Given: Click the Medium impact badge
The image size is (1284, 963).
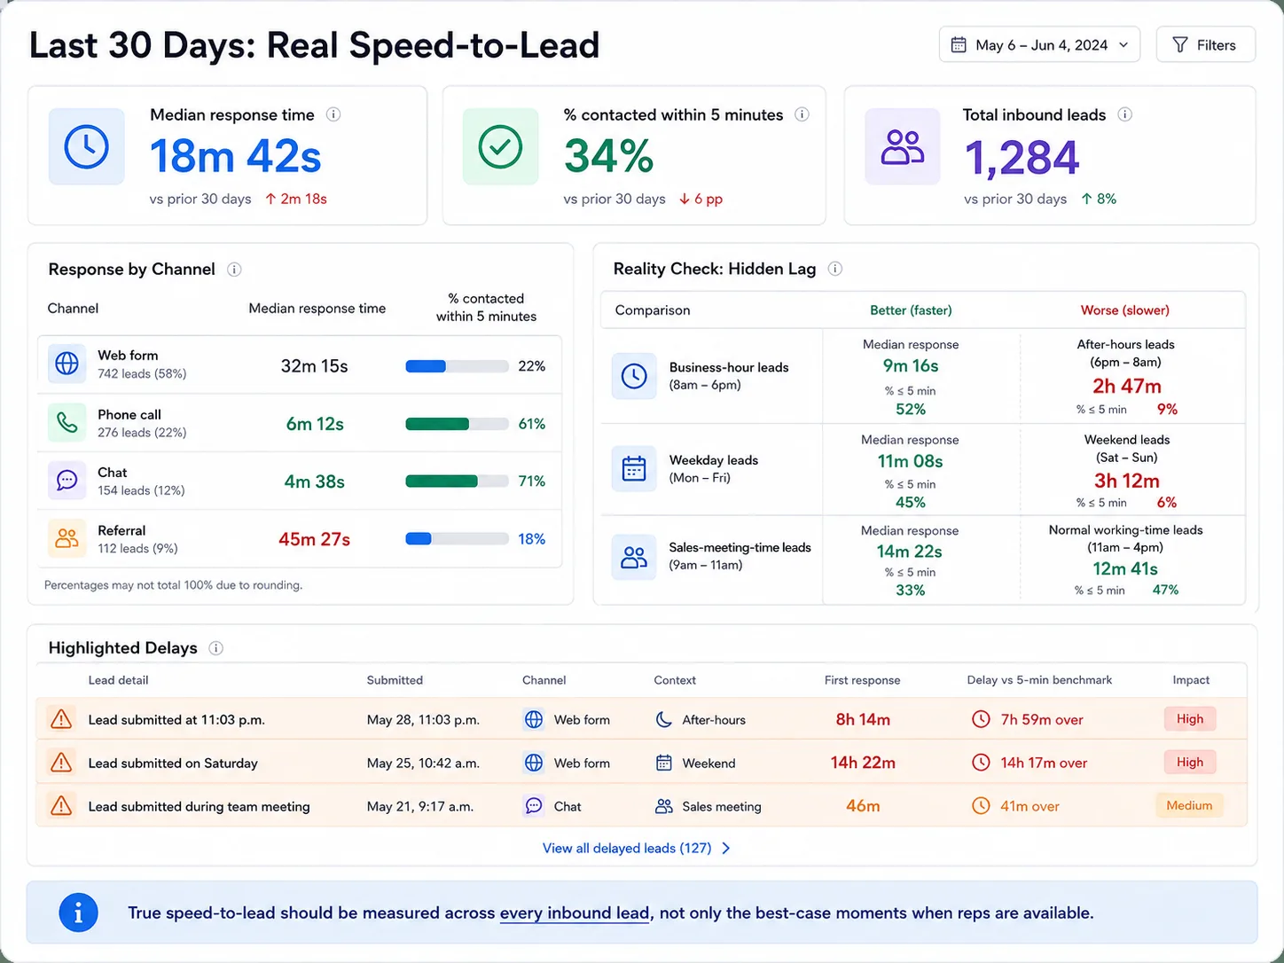Looking at the screenshot, I should 1189,805.
